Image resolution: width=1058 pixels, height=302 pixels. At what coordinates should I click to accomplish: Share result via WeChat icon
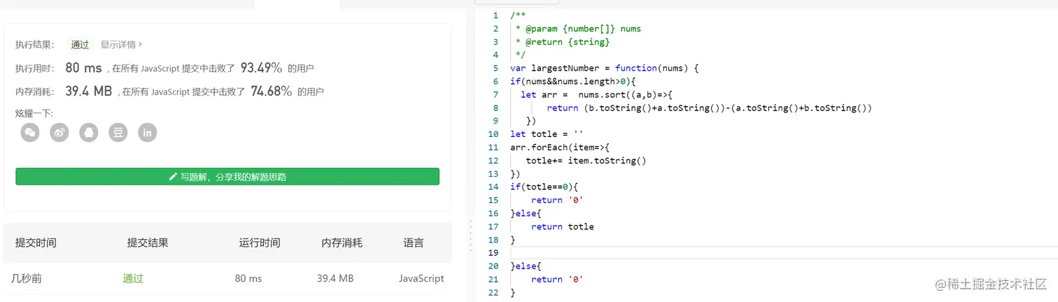(x=30, y=132)
